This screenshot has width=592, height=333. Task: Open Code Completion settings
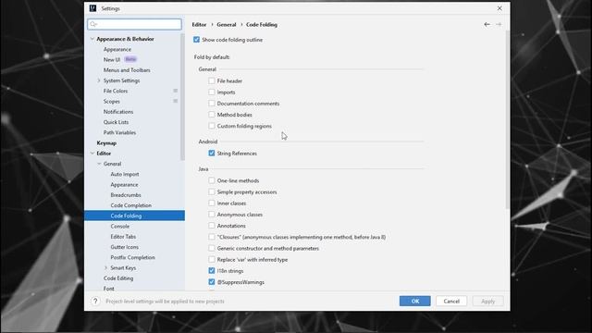click(130, 205)
